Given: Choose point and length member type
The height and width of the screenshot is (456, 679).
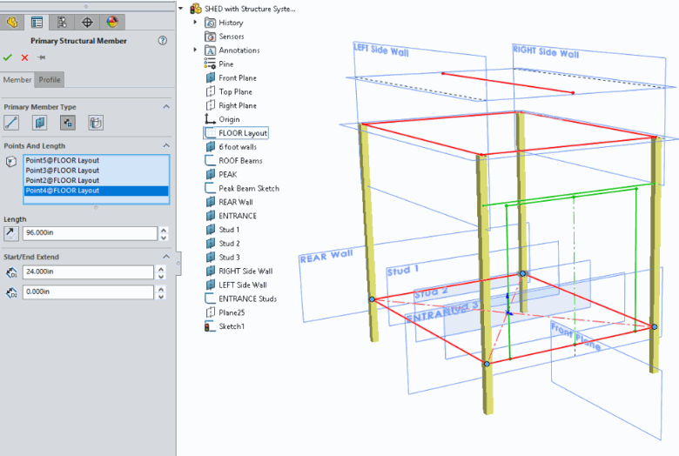Looking at the screenshot, I should point(67,123).
